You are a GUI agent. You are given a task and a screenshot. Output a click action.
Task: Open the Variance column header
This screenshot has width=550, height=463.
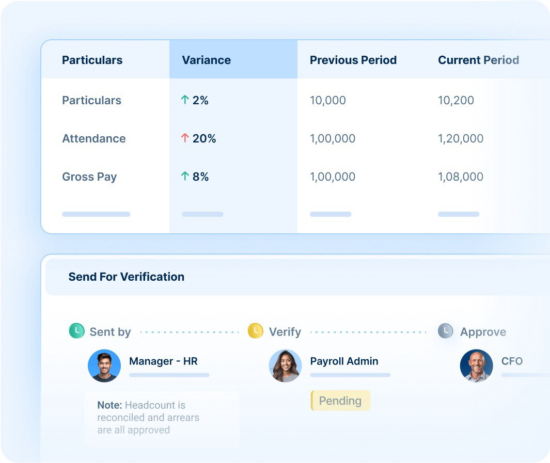coord(207,60)
